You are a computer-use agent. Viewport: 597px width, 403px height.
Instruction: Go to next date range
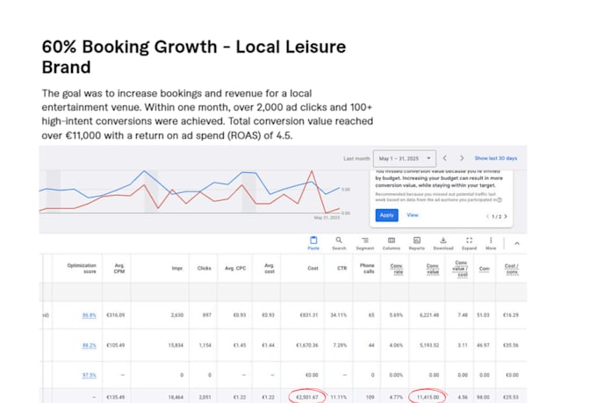462,158
